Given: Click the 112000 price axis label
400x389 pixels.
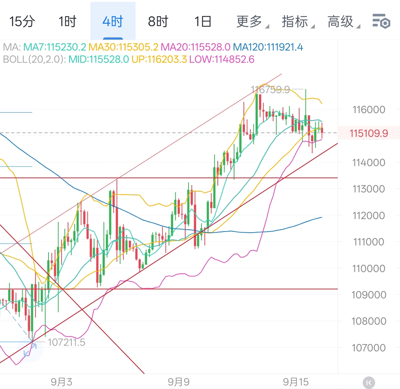Looking at the screenshot, I should coord(369,215).
